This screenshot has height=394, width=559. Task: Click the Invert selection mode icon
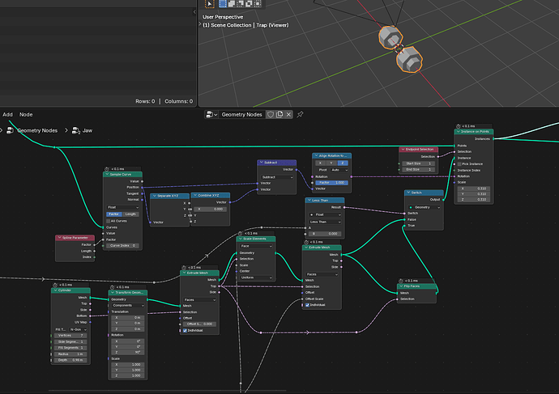point(249,4)
